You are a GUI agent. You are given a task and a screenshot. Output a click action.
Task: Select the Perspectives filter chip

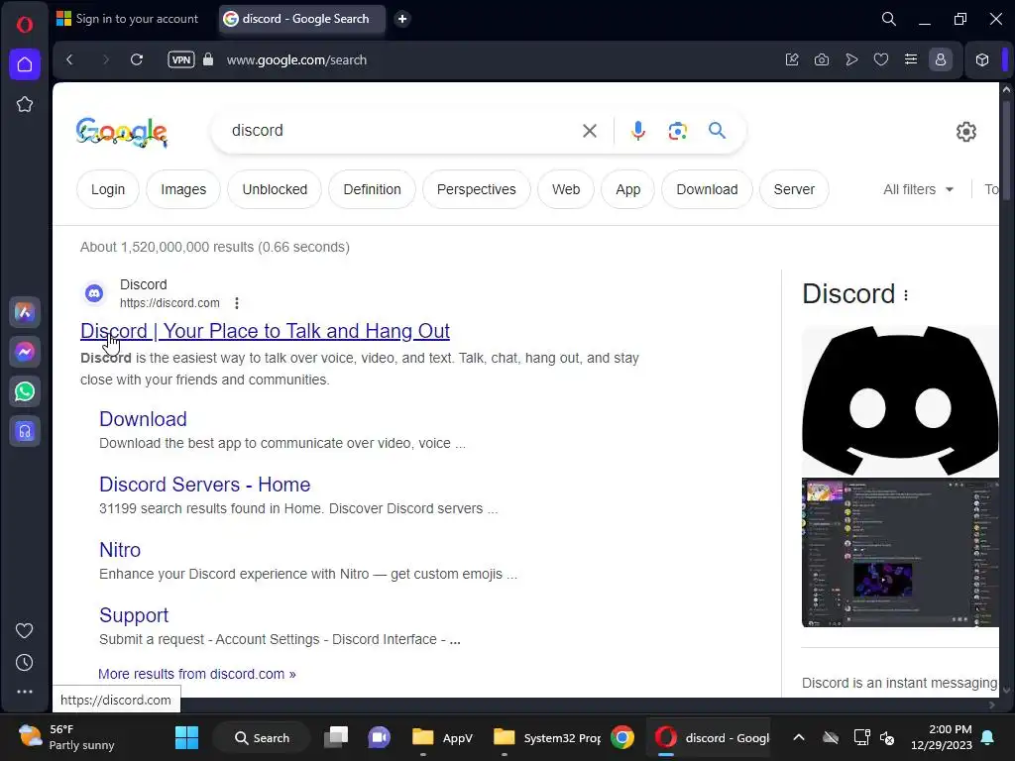click(x=477, y=189)
